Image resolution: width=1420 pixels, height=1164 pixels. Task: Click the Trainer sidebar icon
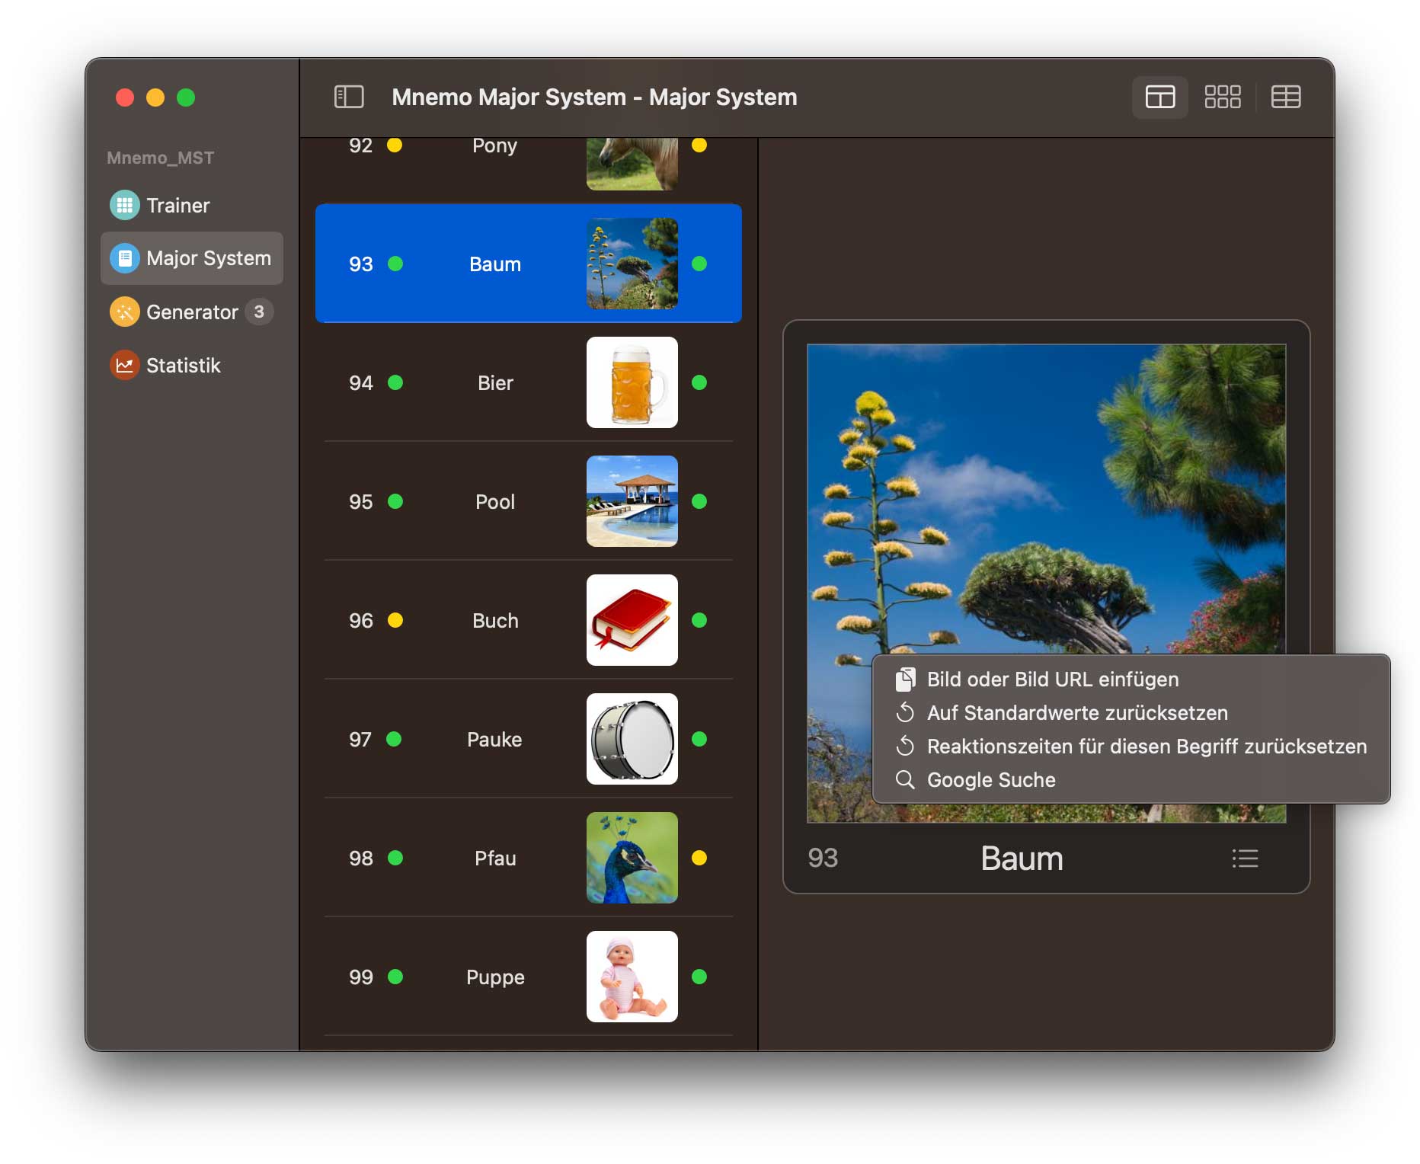[x=125, y=206]
